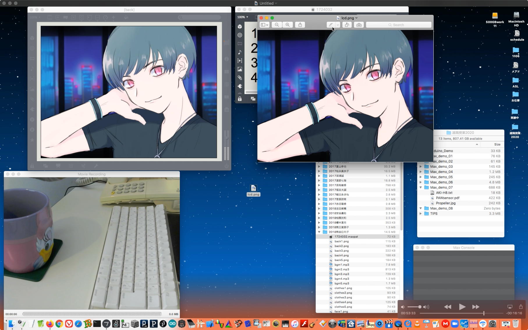Zoom in the lcd.png image in Preview
The image size is (528, 330).
(288, 25)
